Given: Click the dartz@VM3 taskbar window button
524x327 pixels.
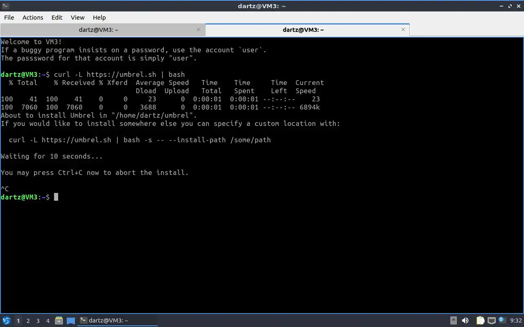Looking at the screenshot, I should (118, 320).
